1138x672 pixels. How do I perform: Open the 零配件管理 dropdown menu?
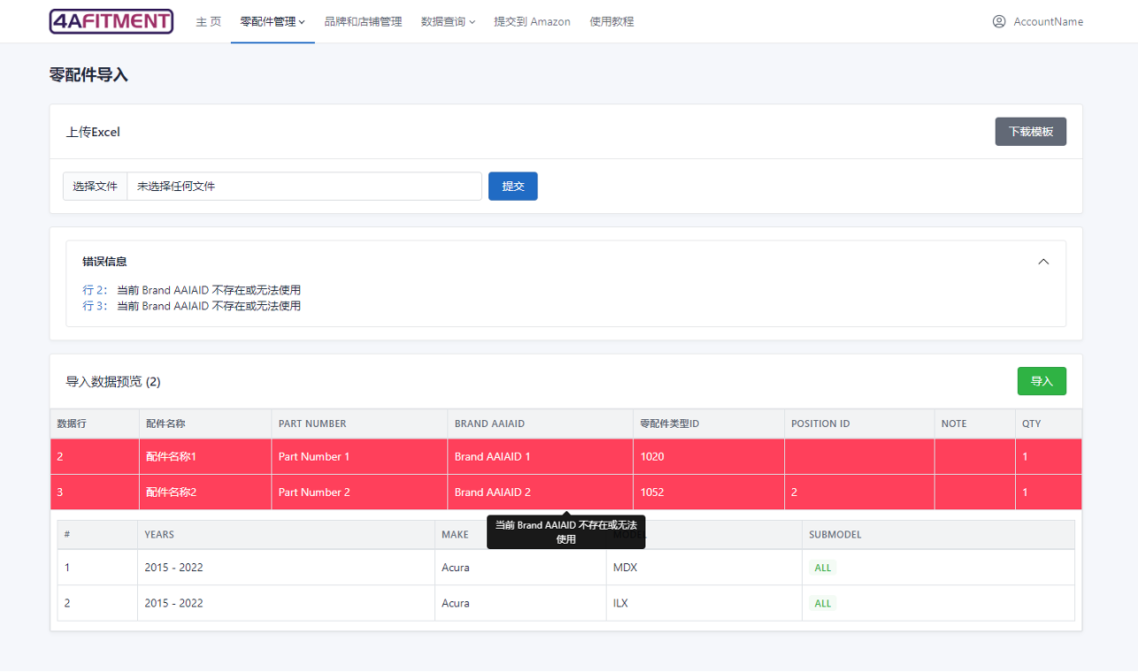(273, 21)
